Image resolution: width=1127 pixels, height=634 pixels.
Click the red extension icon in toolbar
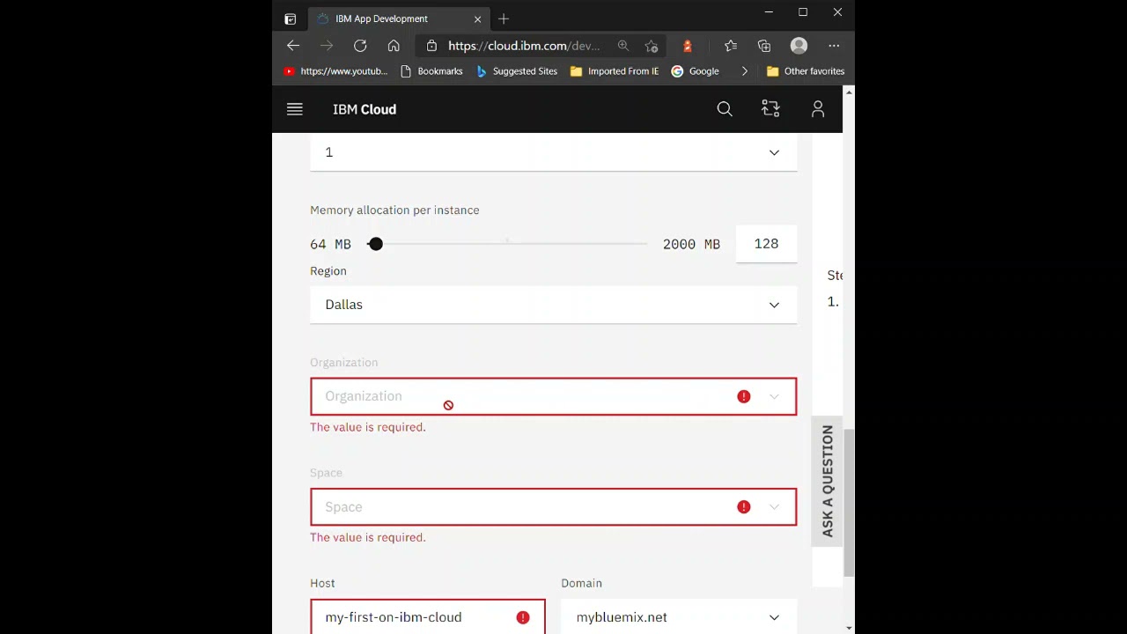[x=688, y=46]
